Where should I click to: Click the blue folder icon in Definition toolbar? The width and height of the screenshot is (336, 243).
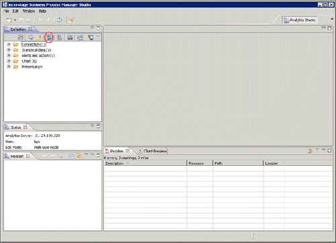[x=81, y=38]
